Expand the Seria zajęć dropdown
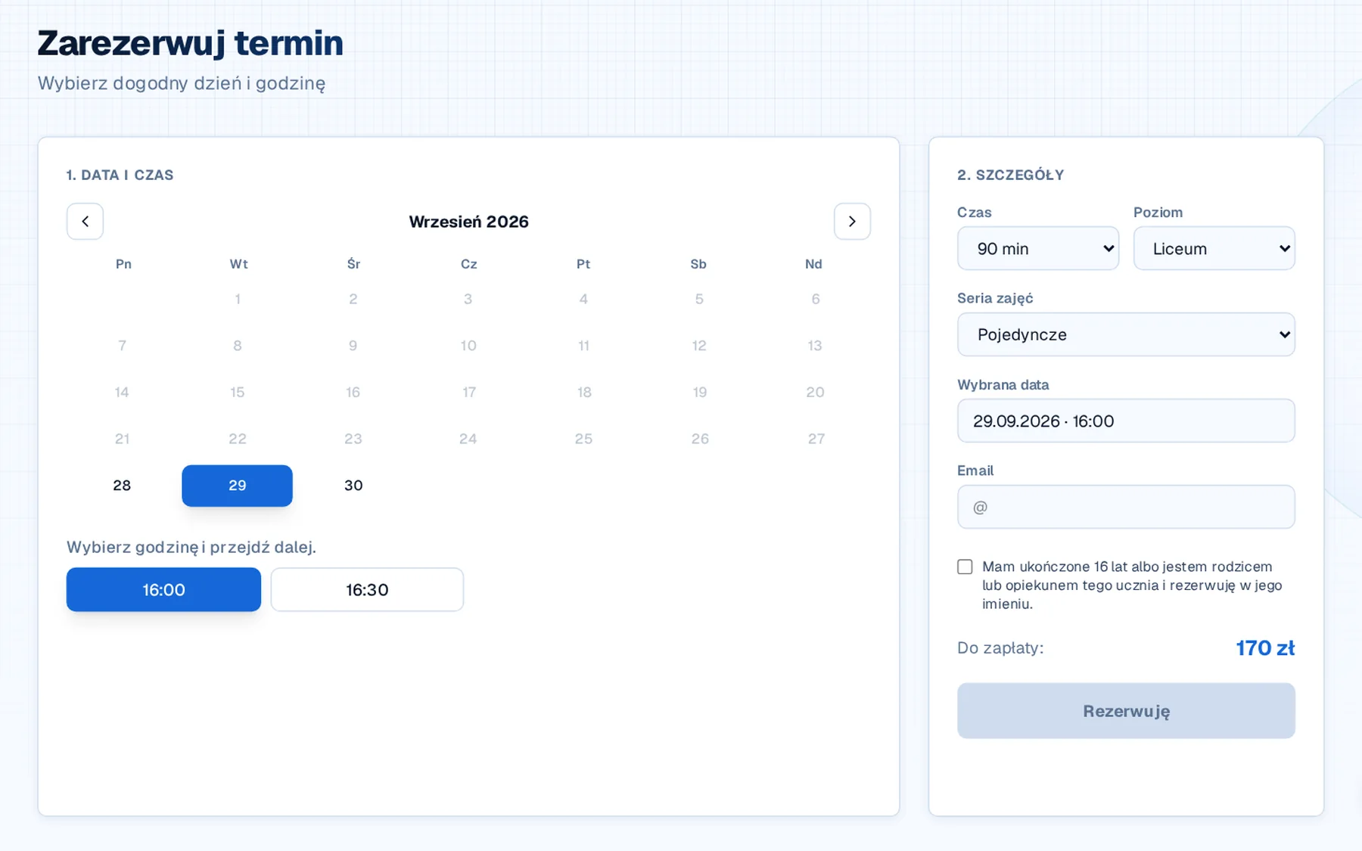 pyautogui.click(x=1126, y=334)
